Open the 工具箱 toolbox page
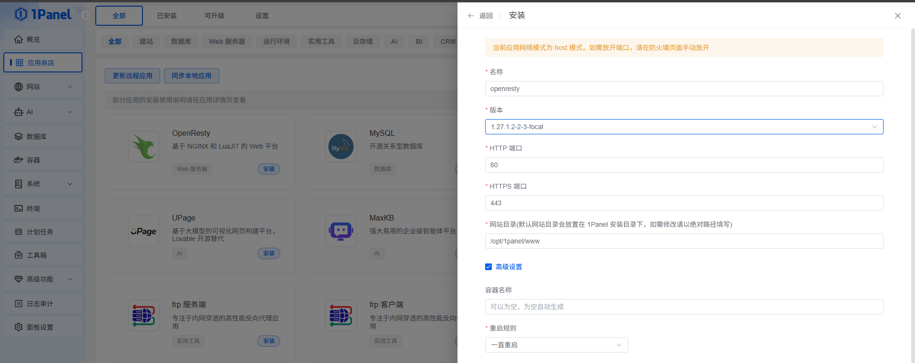 43,255
